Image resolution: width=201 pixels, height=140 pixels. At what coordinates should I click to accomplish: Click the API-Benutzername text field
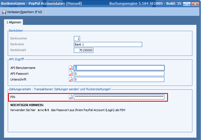(119, 68)
